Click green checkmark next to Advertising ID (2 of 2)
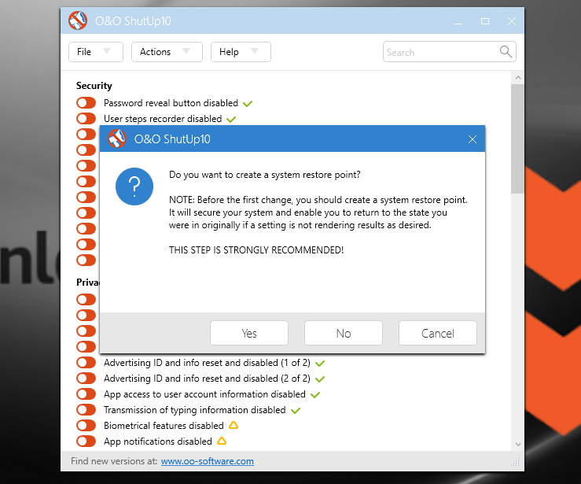This screenshot has height=484, width=581. click(x=320, y=379)
